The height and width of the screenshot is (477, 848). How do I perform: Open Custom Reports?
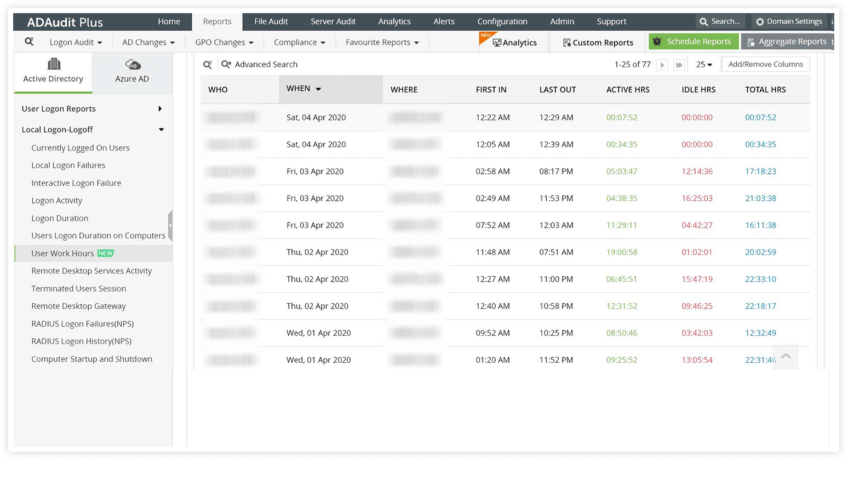pyautogui.click(x=597, y=42)
